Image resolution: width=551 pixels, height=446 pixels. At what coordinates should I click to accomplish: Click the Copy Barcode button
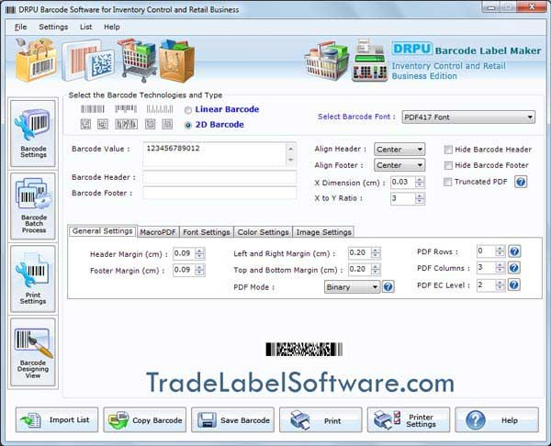pos(145,420)
